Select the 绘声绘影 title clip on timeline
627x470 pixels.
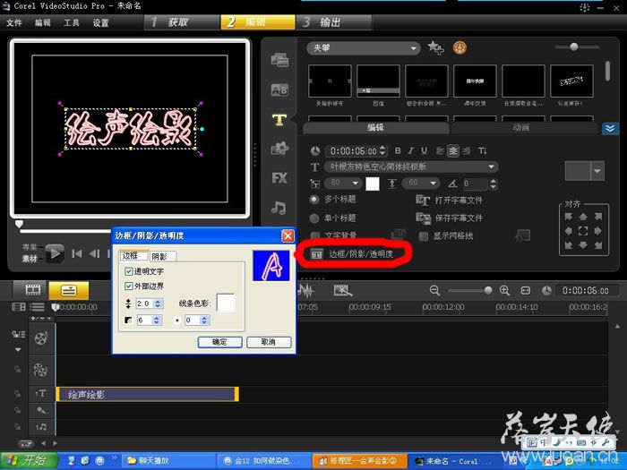[147, 395]
